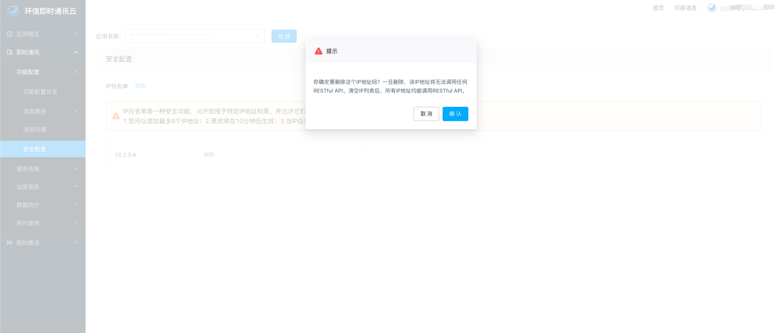Click the 即时推送 broadcast icon
The image size is (781, 333).
(9, 243)
